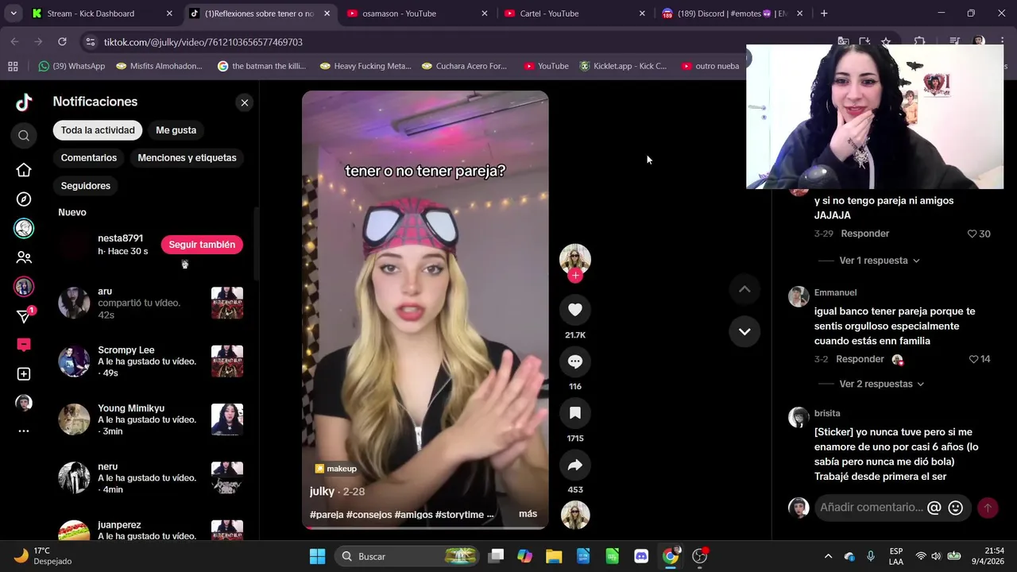Image resolution: width=1017 pixels, height=572 pixels.
Task: Open the TikTok search icon in sidebar
Action: [x=24, y=136]
